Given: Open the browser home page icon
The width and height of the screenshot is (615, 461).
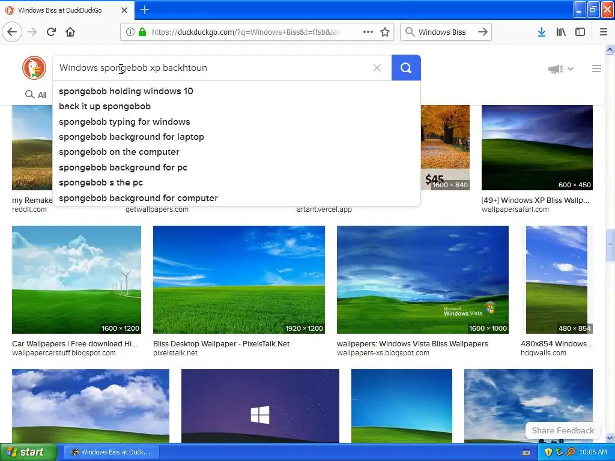Looking at the screenshot, I should [x=70, y=32].
